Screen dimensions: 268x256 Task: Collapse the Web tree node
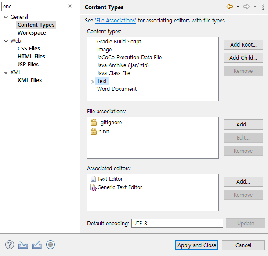6,41
